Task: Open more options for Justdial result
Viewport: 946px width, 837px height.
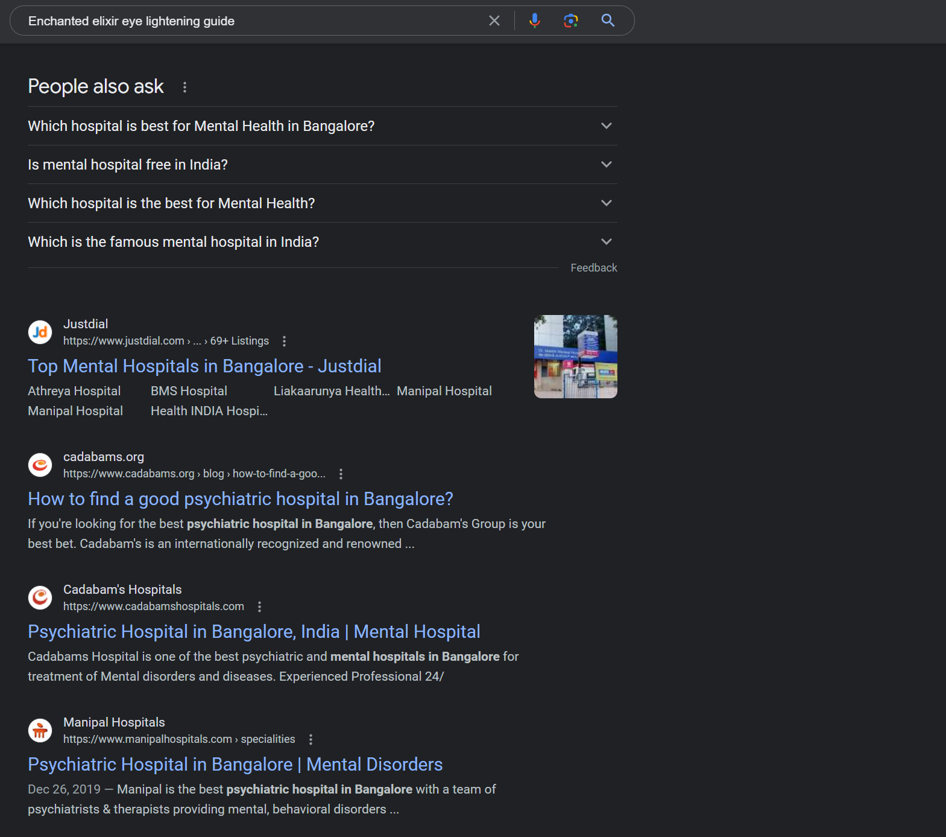Action: tap(284, 341)
